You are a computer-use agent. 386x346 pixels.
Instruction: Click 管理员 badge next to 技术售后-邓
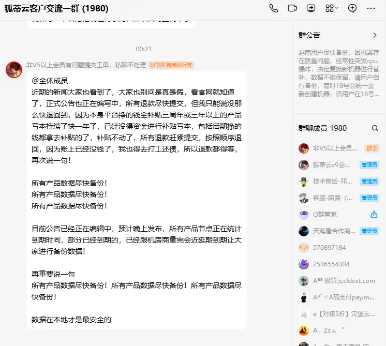click(x=369, y=182)
